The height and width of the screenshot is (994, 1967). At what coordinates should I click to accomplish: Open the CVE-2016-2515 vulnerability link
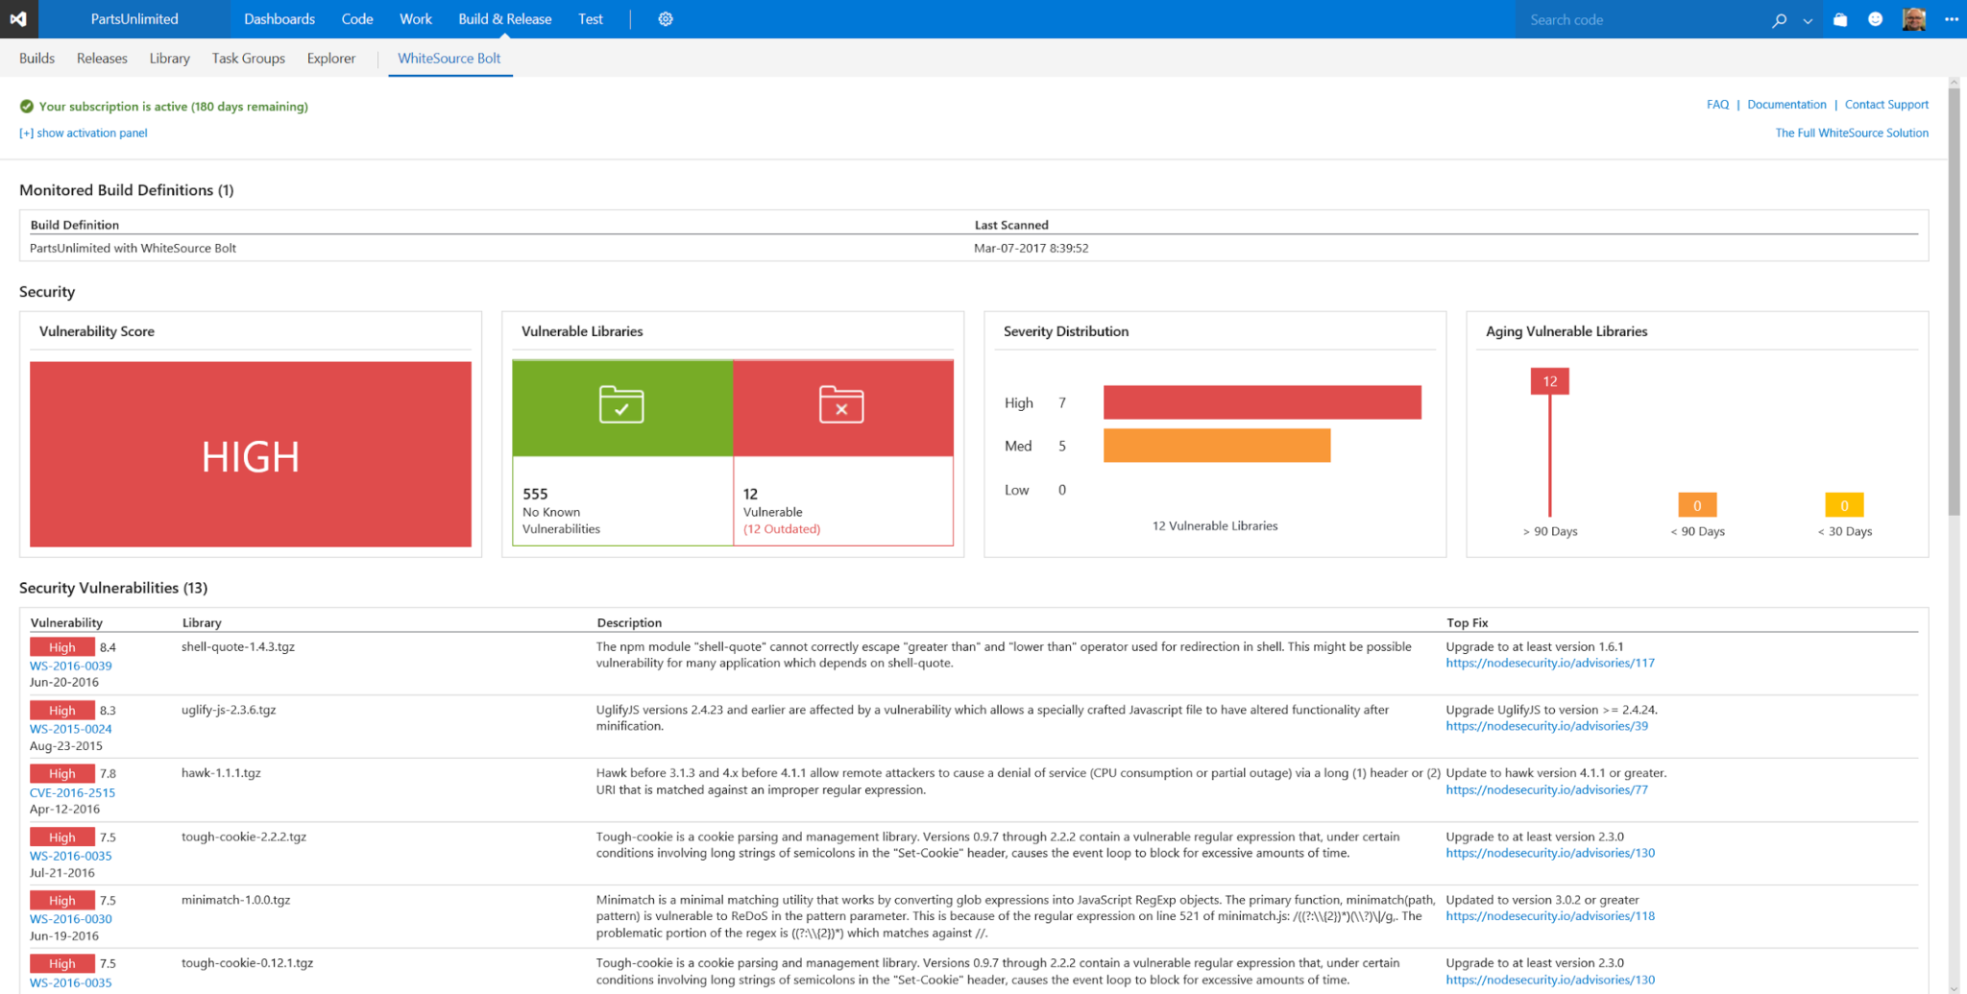tap(72, 793)
